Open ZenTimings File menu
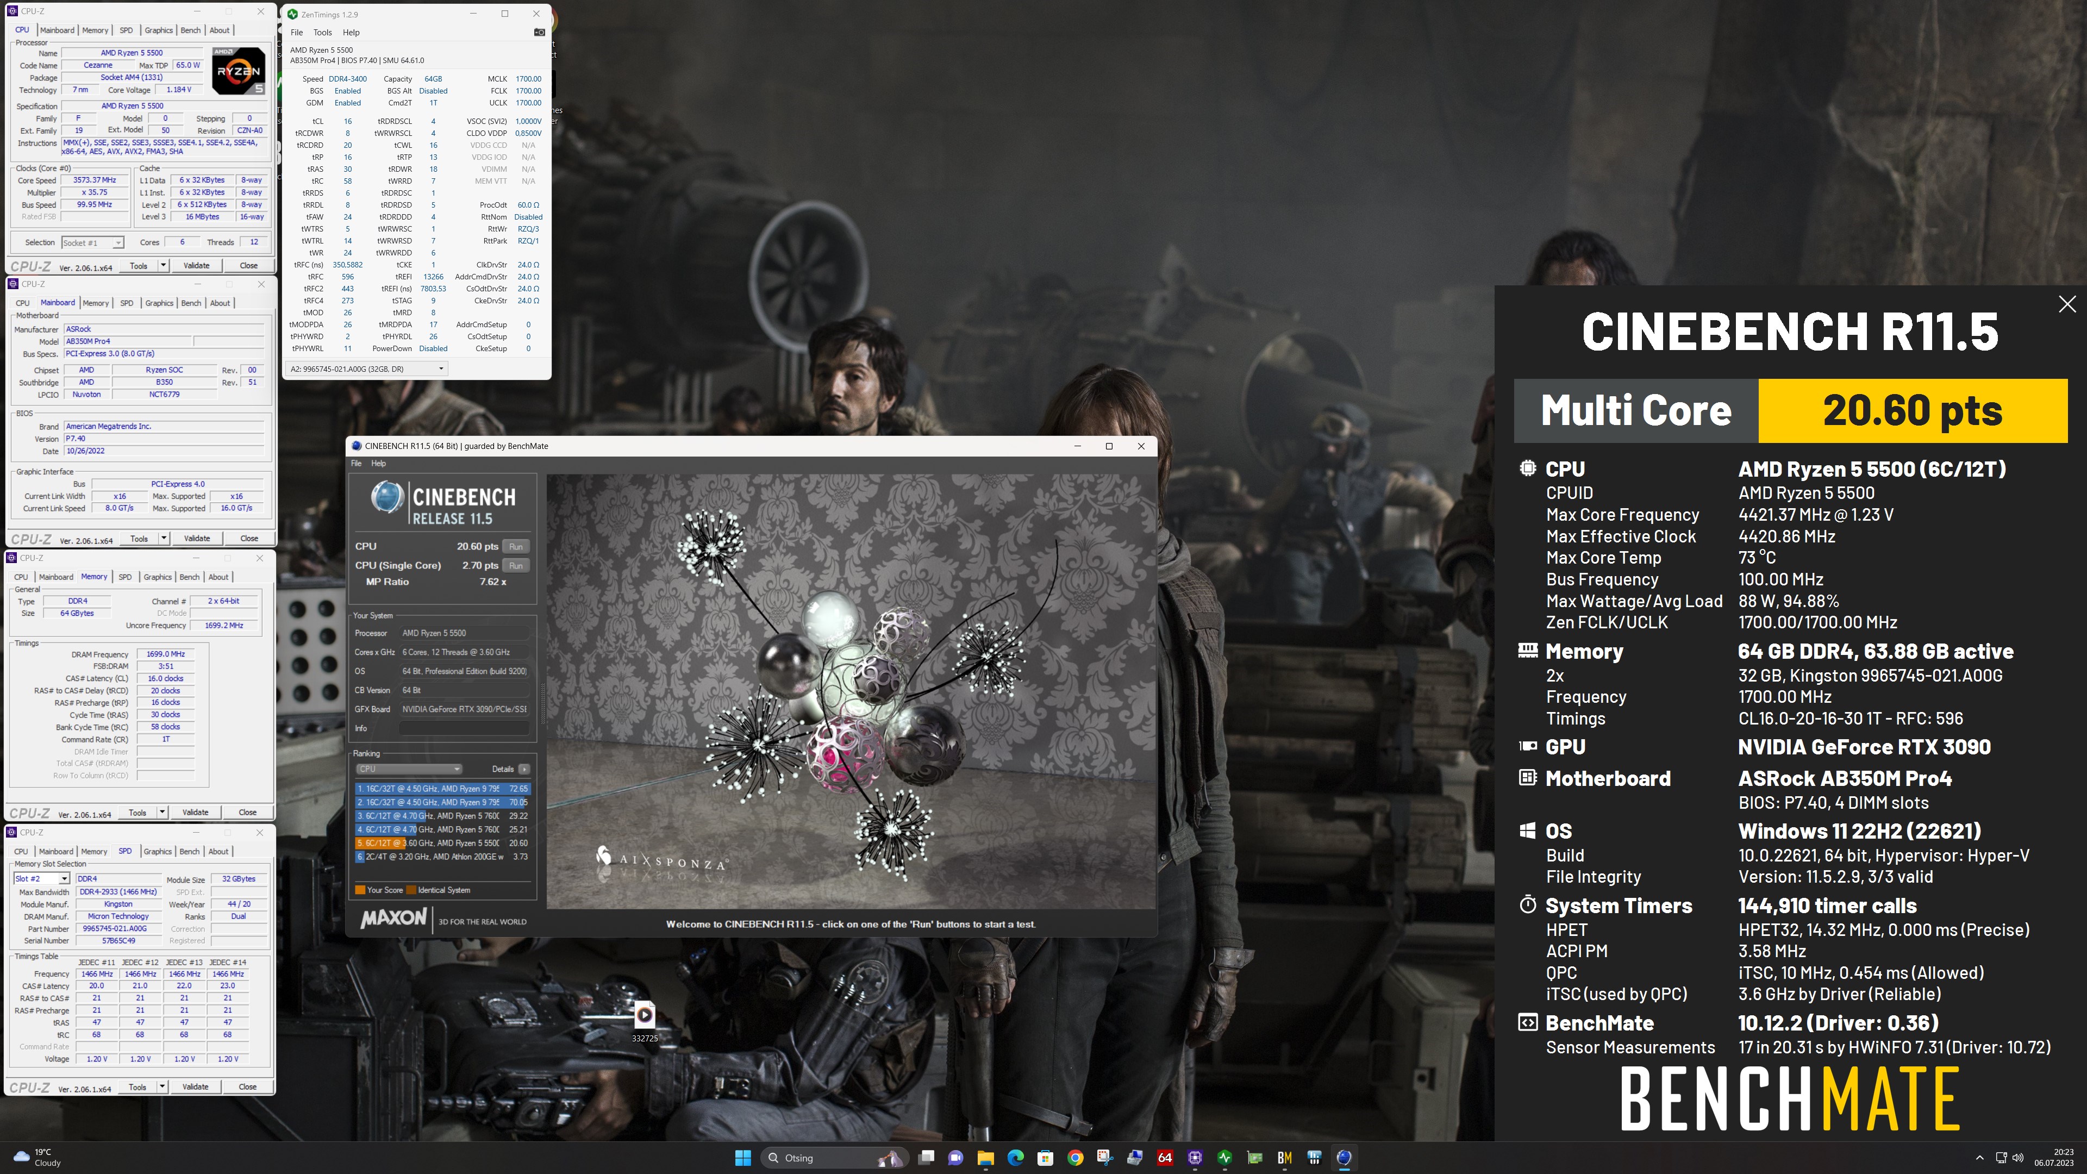2087x1174 pixels. pyautogui.click(x=297, y=33)
